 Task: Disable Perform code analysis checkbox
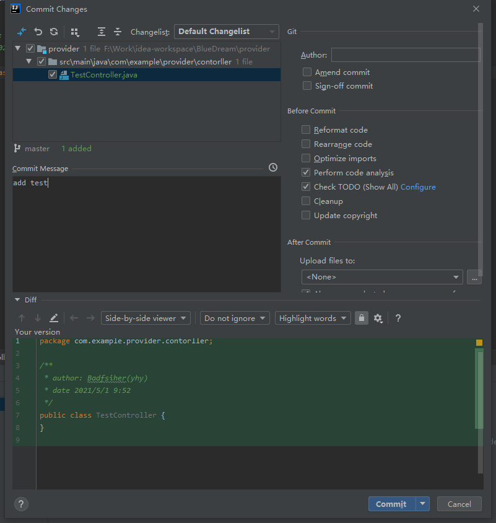click(306, 172)
